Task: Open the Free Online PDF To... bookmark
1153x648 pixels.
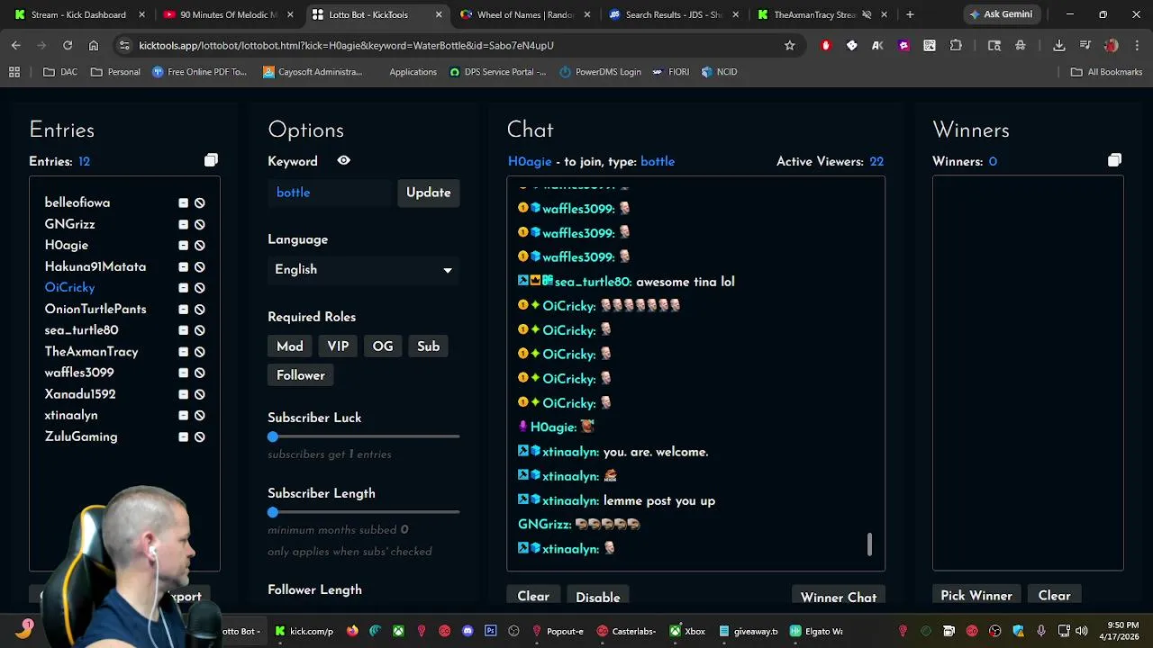Action: (x=199, y=72)
